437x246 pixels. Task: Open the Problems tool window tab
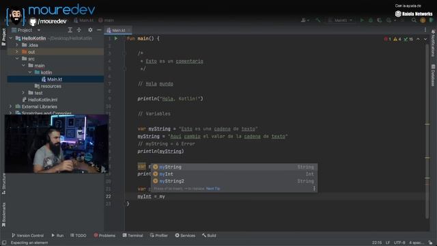[104, 236]
